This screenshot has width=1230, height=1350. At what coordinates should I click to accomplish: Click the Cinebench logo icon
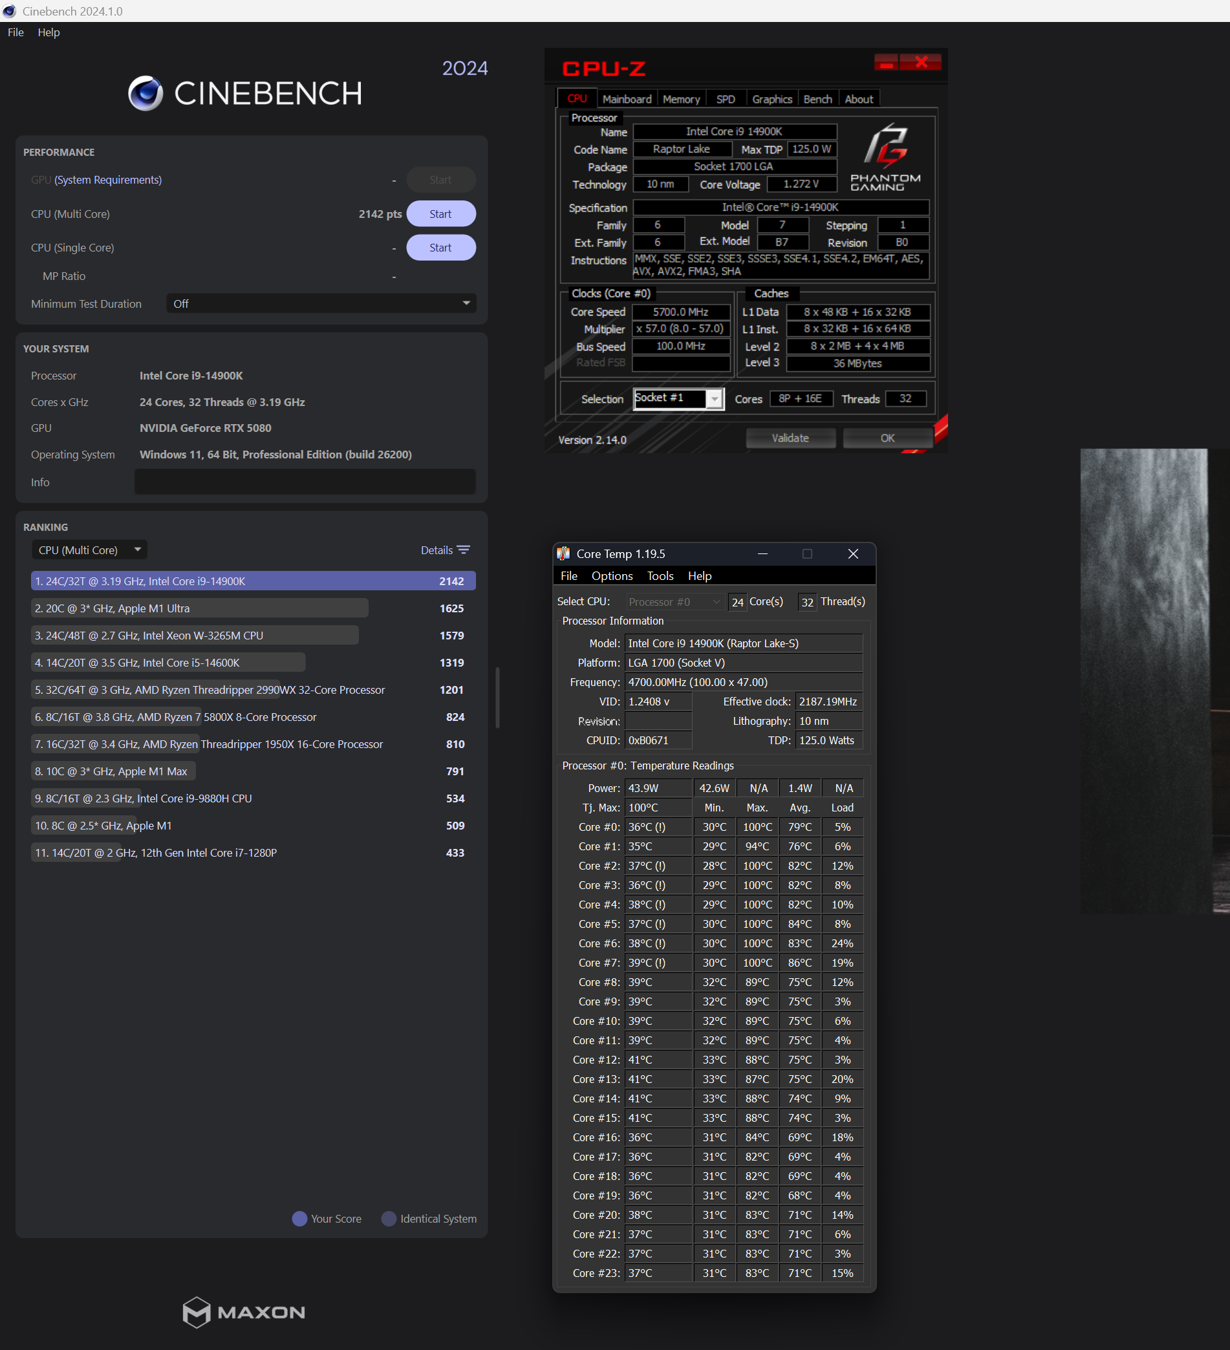coord(146,93)
